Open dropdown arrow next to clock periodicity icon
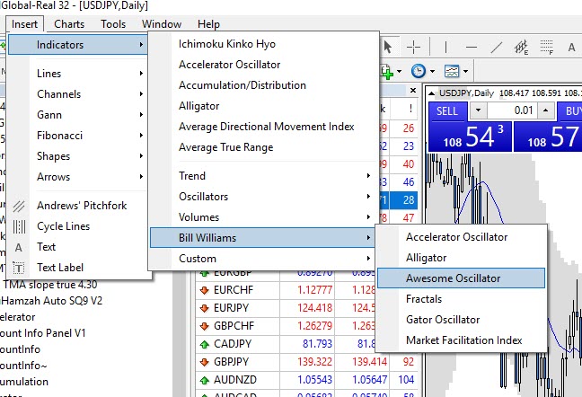 pyautogui.click(x=432, y=71)
